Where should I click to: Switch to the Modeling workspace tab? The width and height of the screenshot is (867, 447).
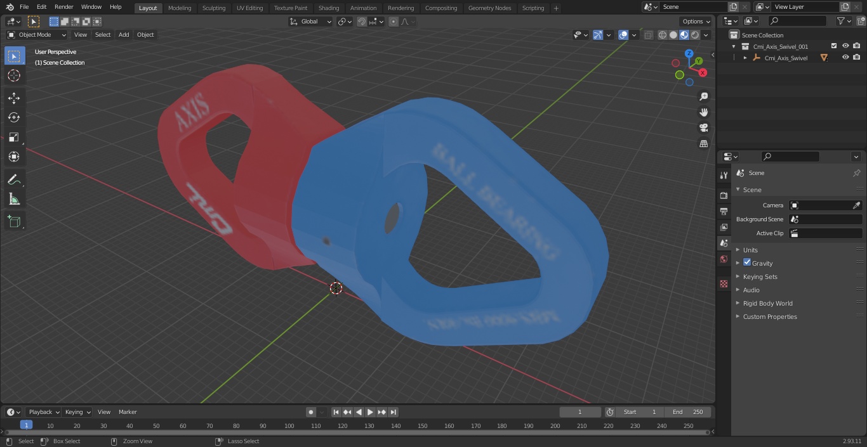(x=180, y=8)
